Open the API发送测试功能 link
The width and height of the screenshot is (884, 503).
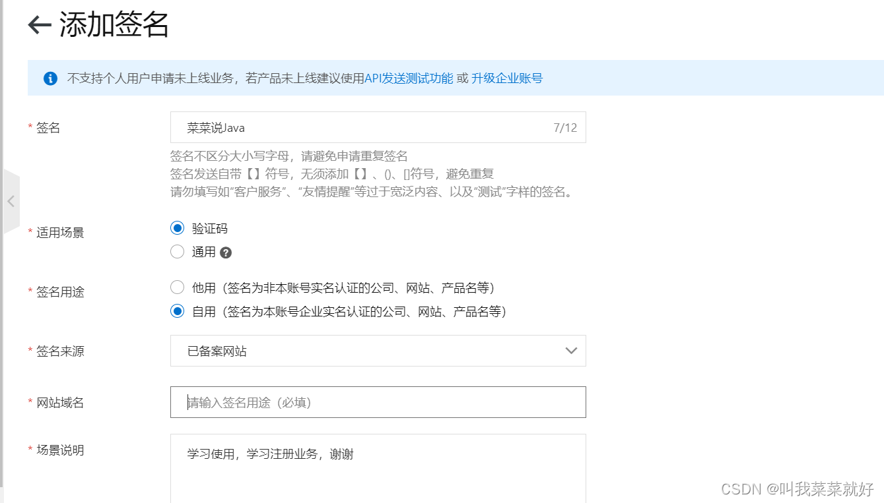point(409,78)
